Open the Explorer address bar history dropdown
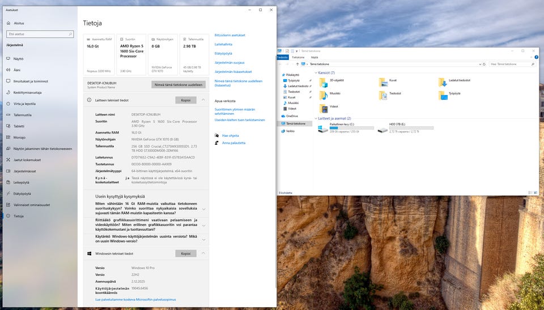Screen dimensions: 544x310 480,64
